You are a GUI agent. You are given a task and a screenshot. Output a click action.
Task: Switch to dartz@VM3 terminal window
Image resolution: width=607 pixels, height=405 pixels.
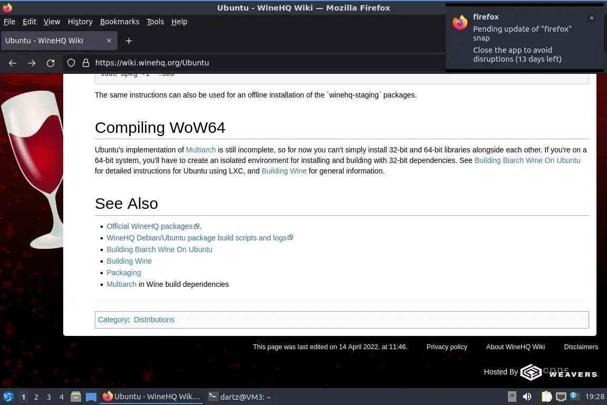(x=240, y=397)
